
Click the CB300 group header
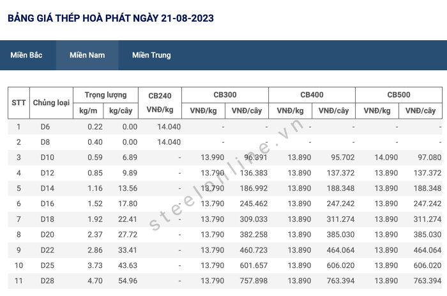point(225,95)
